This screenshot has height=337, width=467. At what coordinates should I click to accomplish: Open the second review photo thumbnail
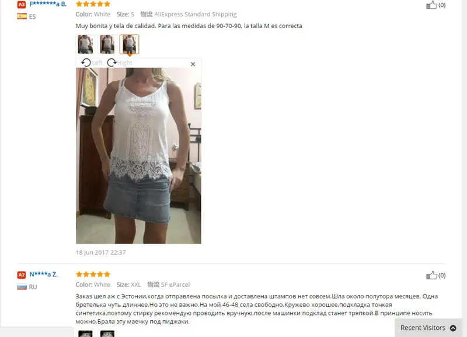tap(107, 44)
